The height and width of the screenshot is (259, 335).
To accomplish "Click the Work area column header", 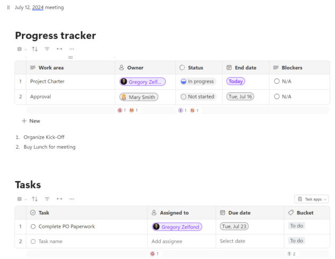I will pos(51,68).
